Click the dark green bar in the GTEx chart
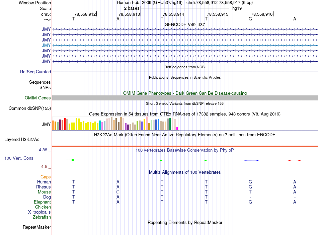The height and width of the screenshot is (235, 318). (x=170, y=124)
